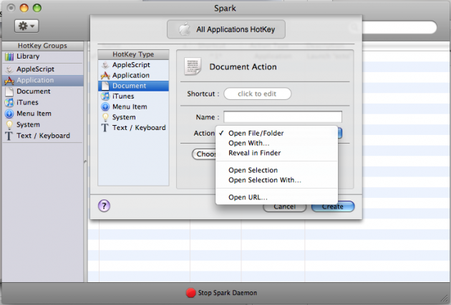Click the red stop icon beside Spark Daemon

click(x=191, y=293)
